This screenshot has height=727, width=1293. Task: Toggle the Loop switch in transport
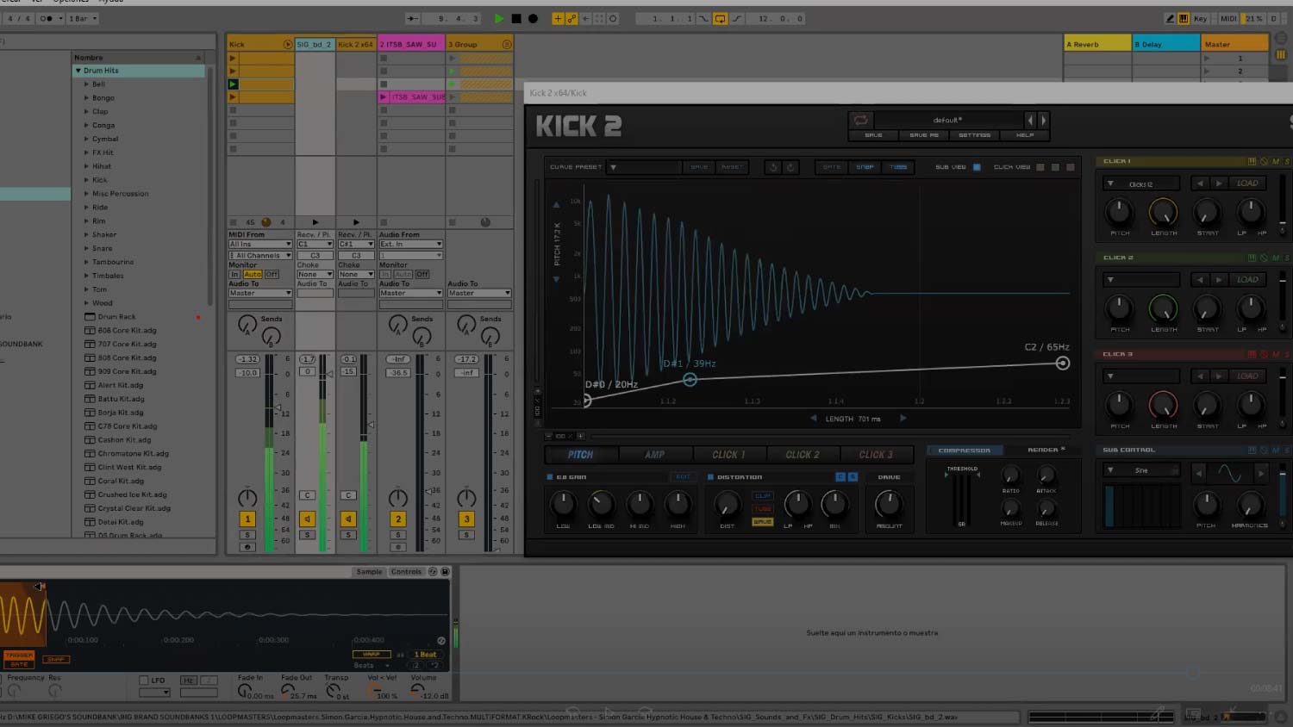tap(720, 18)
